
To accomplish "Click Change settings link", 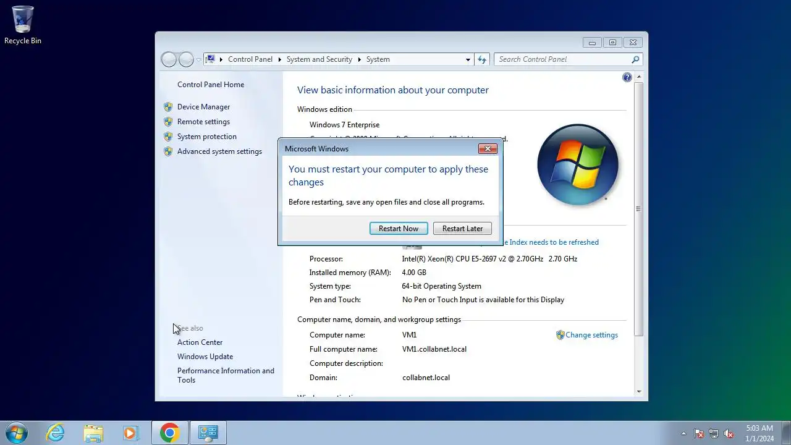I will (591, 335).
